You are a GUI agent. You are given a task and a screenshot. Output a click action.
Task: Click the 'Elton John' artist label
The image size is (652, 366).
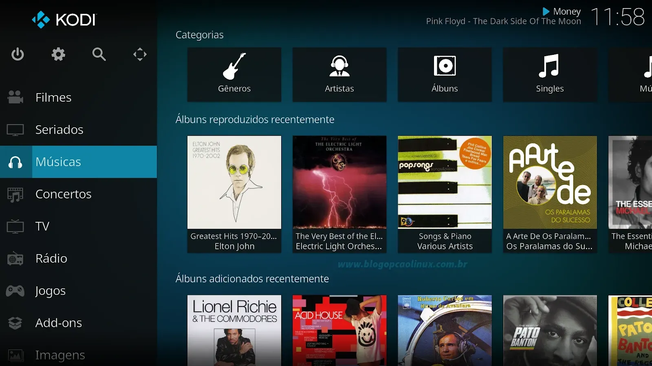point(235,246)
